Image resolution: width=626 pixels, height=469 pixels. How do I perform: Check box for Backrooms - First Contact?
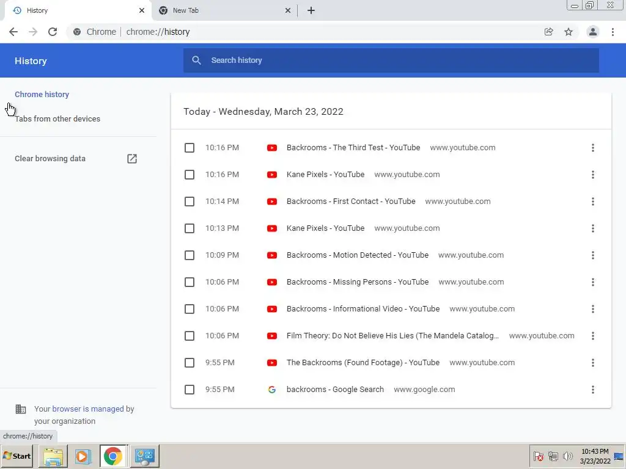190,202
